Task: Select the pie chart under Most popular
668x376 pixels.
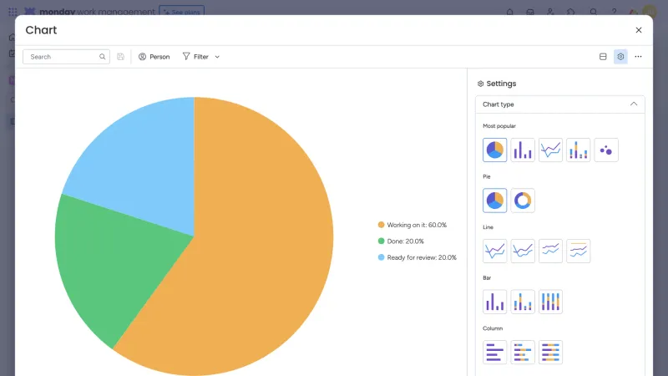Action: pyautogui.click(x=494, y=150)
